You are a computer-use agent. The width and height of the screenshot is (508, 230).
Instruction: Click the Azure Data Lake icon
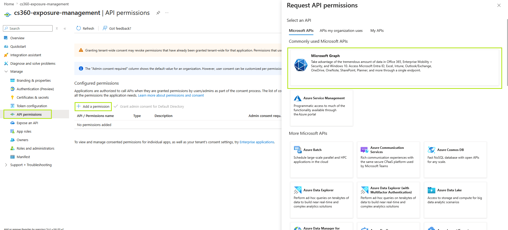(431, 190)
